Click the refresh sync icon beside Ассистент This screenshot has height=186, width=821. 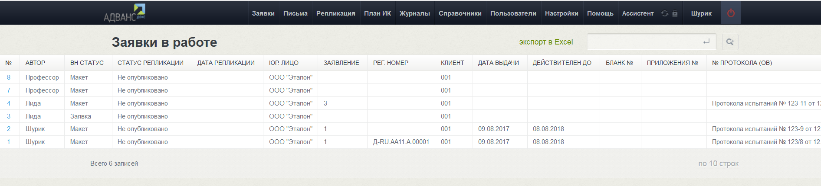pyautogui.click(x=664, y=13)
